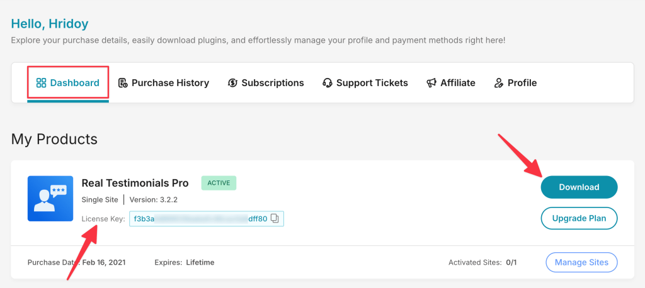645x288 pixels.
Task: Click the Activated Sites: 0/1 text
Action: pyautogui.click(x=482, y=262)
